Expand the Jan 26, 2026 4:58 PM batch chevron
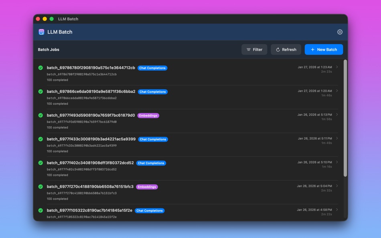This screenshot has width=381, height=238. tap(337, 210)
